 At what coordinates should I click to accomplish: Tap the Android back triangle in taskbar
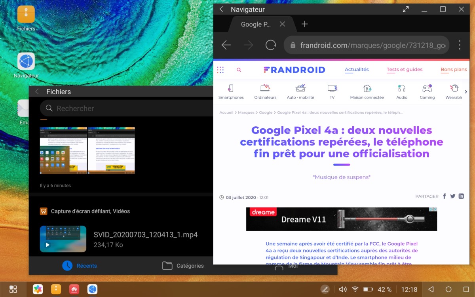click(x=431, y=289)
